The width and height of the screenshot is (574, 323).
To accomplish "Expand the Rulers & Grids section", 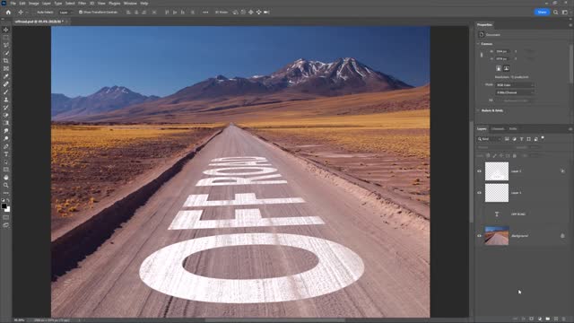I will pyautogui.click(x=478, y=110).
